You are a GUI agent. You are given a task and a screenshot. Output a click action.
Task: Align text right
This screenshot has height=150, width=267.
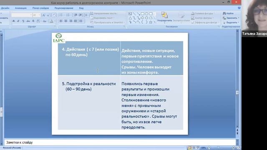pos(71,21)
